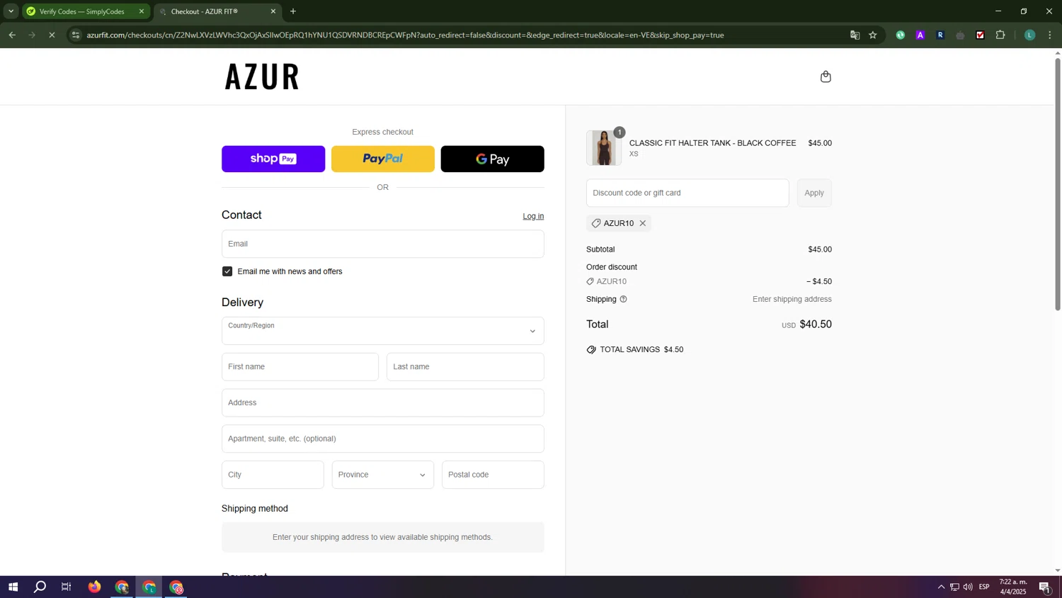1062x598 pixels.
Task: Open the Province dropdown
Action: click(x=382, y=475)
